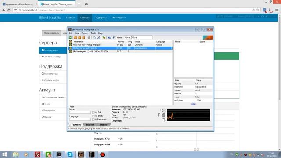Viewport: 281px width, 158px height.
Task: Open Главная in the site navigation
Action: click(70, 18)
